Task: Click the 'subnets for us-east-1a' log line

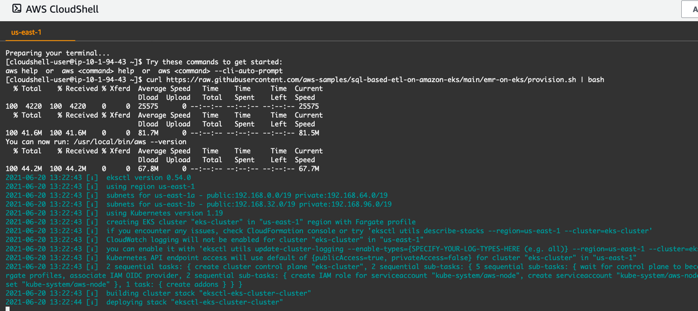Action: 197,195
